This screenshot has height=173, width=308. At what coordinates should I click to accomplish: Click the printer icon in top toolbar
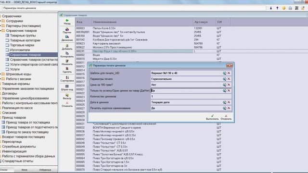pos(290,8)
